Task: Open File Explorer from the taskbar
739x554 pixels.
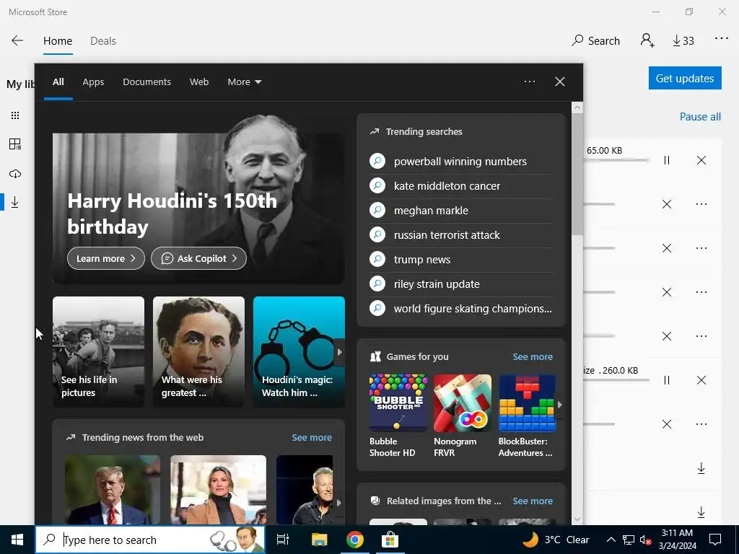Action: click(x=319, y=540)
